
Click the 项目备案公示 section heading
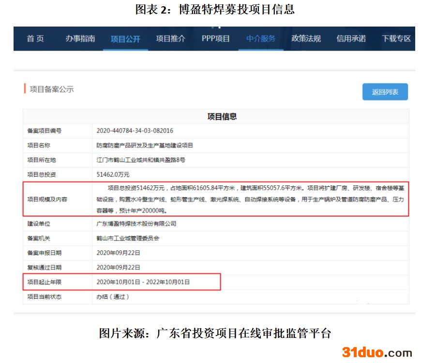51,89
